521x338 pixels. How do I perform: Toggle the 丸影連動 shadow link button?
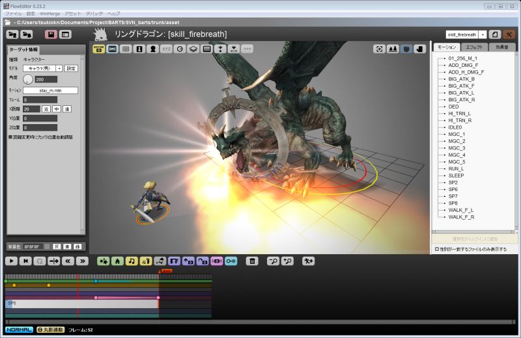click(51, 330)
